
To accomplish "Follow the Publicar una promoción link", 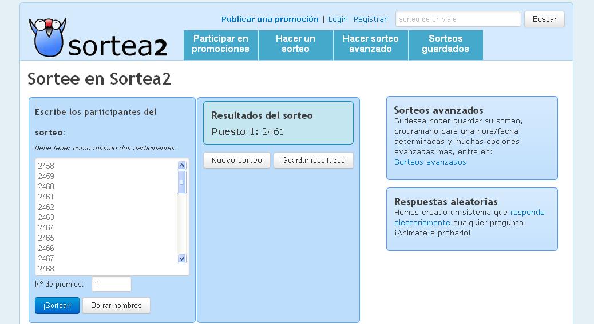I will [x=270, y=19].
